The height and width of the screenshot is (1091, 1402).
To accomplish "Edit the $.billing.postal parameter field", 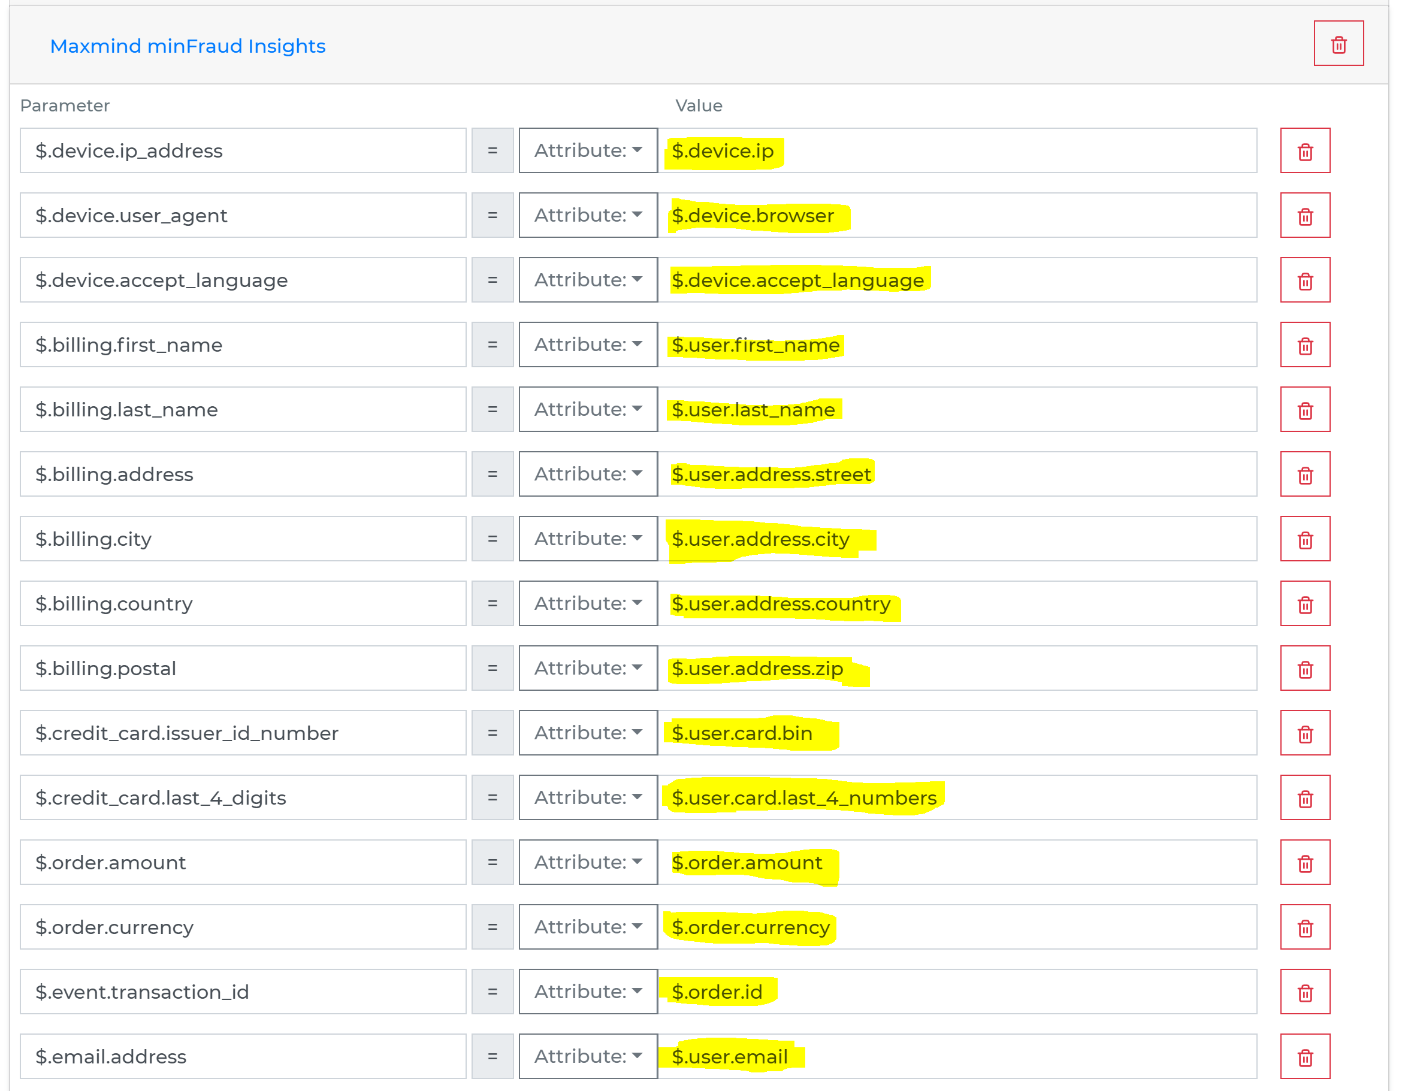I will pyautogui.click(x=243, y=669).
